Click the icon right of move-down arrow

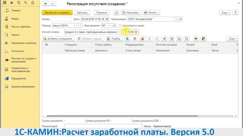(x=164, y=39)
